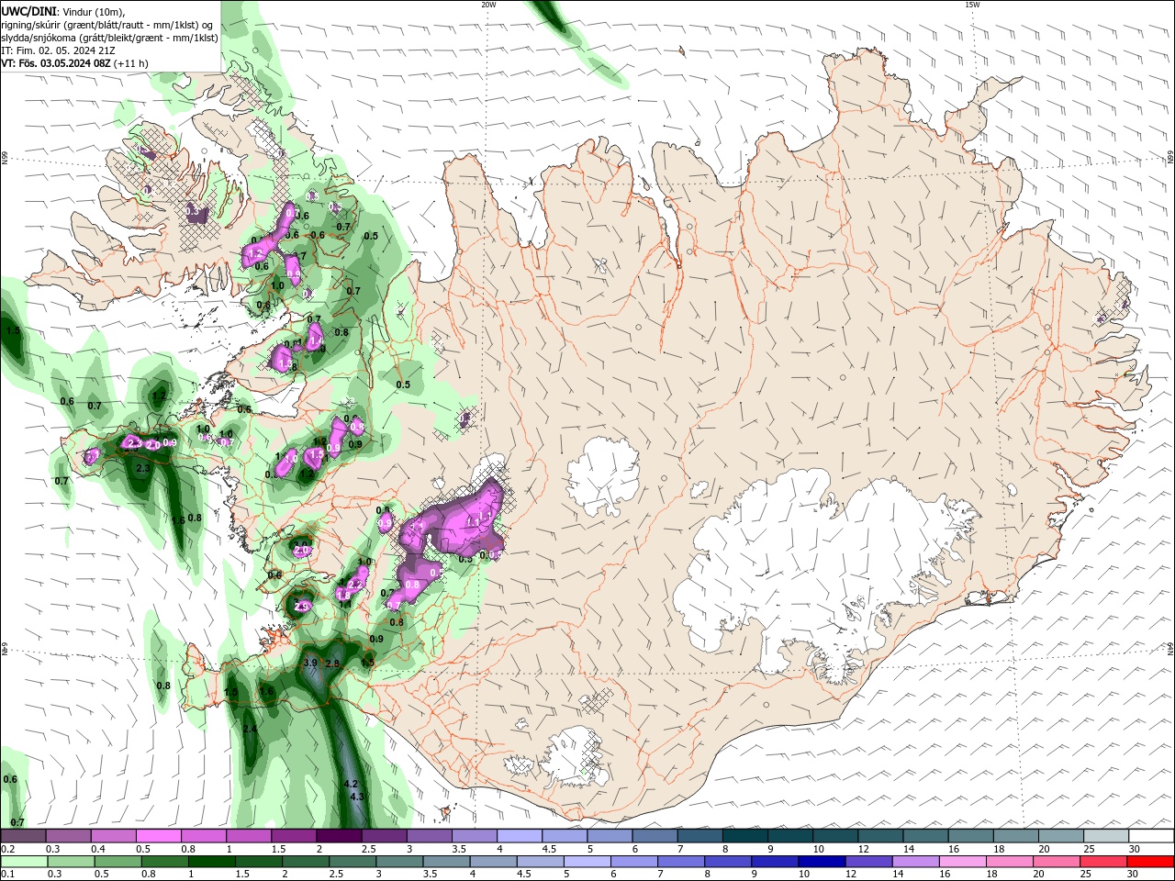Pick the rain legend swatch between 0.5 and 0.8
Image resolution: width=1175 pixels, height=881 pixels.
tap(118, 862)
